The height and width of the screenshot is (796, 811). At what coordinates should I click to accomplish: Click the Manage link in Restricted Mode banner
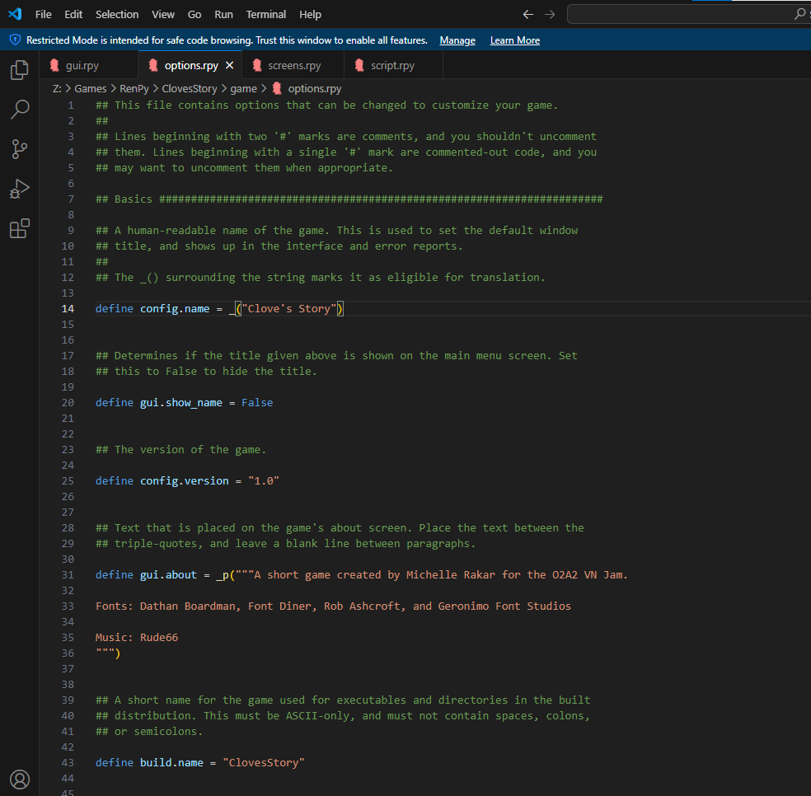(x=457, y=40)
